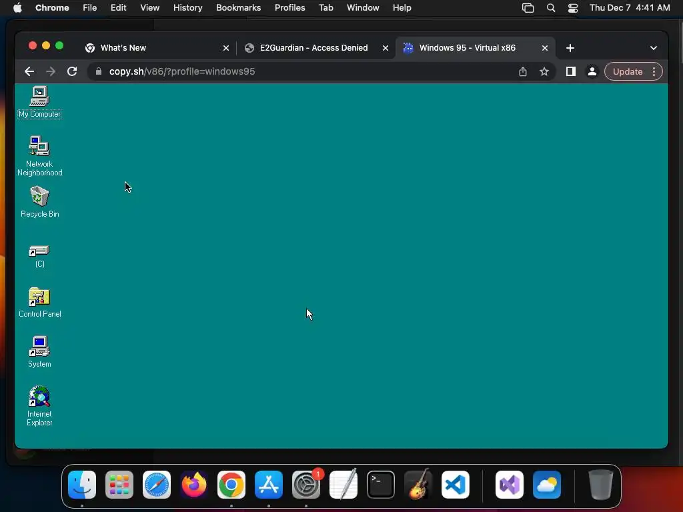Viewport: 683px width, 512px height.
Task: Close the E2Guardian tab
Action: (386, 48)
